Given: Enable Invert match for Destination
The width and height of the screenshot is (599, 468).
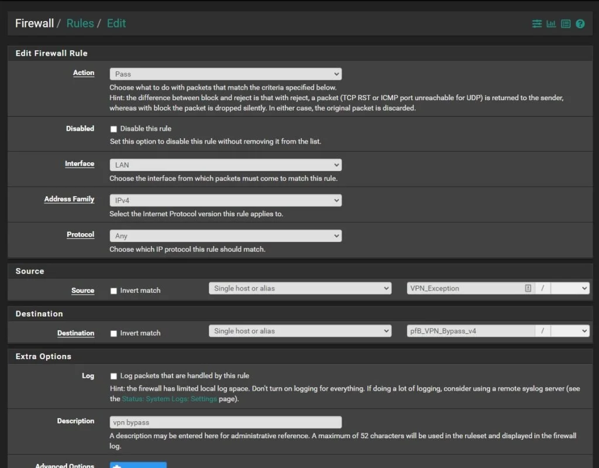Looking at the screenshot, I should coord(113,333).
